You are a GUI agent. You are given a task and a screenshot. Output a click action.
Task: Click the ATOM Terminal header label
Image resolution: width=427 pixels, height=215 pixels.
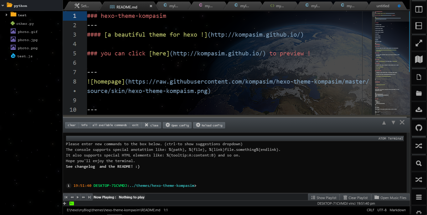(x=391, y=138)
